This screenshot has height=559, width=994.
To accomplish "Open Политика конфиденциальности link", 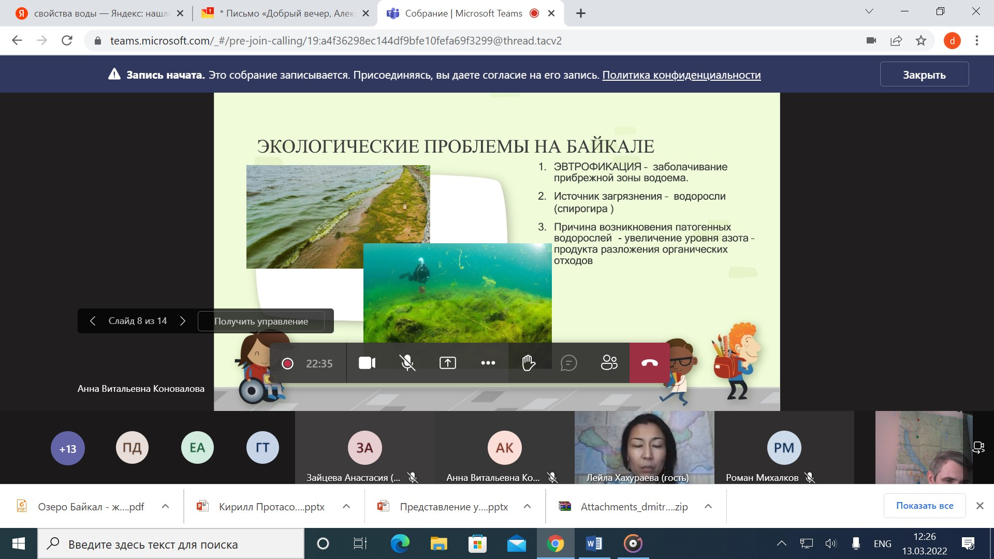I will [x=681, y=75].
